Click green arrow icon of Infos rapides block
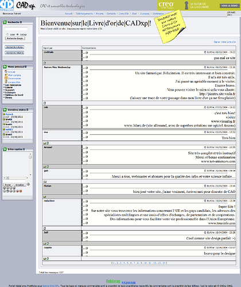 [5, 149]
